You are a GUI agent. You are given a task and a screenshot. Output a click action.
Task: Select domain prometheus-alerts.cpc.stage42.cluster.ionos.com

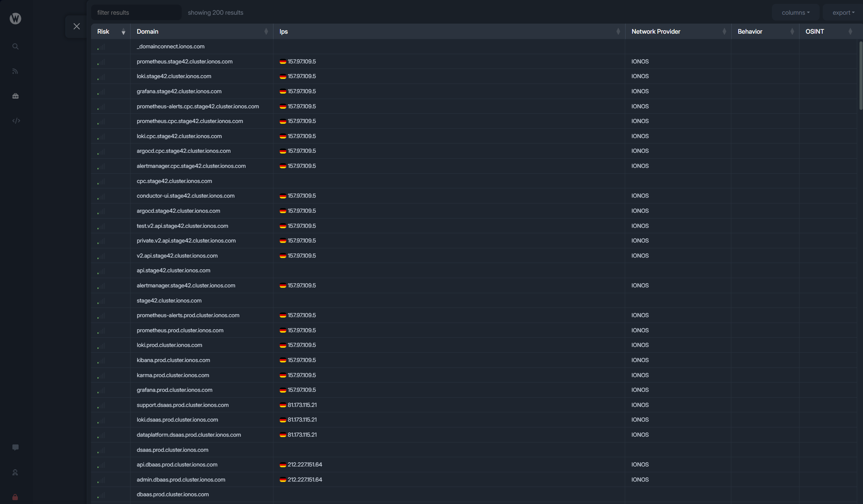tap(198, 106)
